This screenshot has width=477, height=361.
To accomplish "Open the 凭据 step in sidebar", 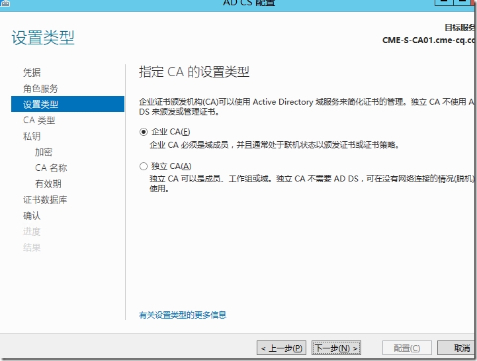I will [x=32, y=72].
